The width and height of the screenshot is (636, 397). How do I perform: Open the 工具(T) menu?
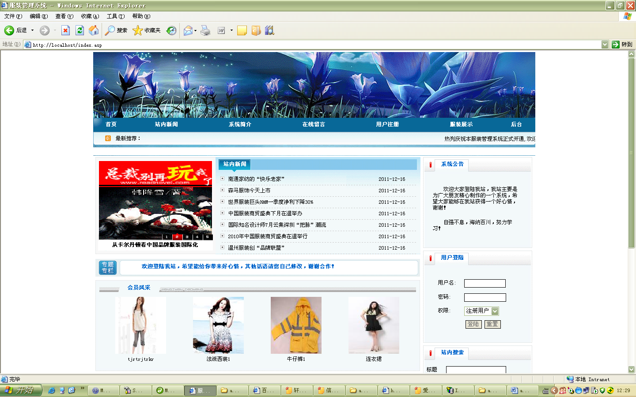click(x=115, y=16)
